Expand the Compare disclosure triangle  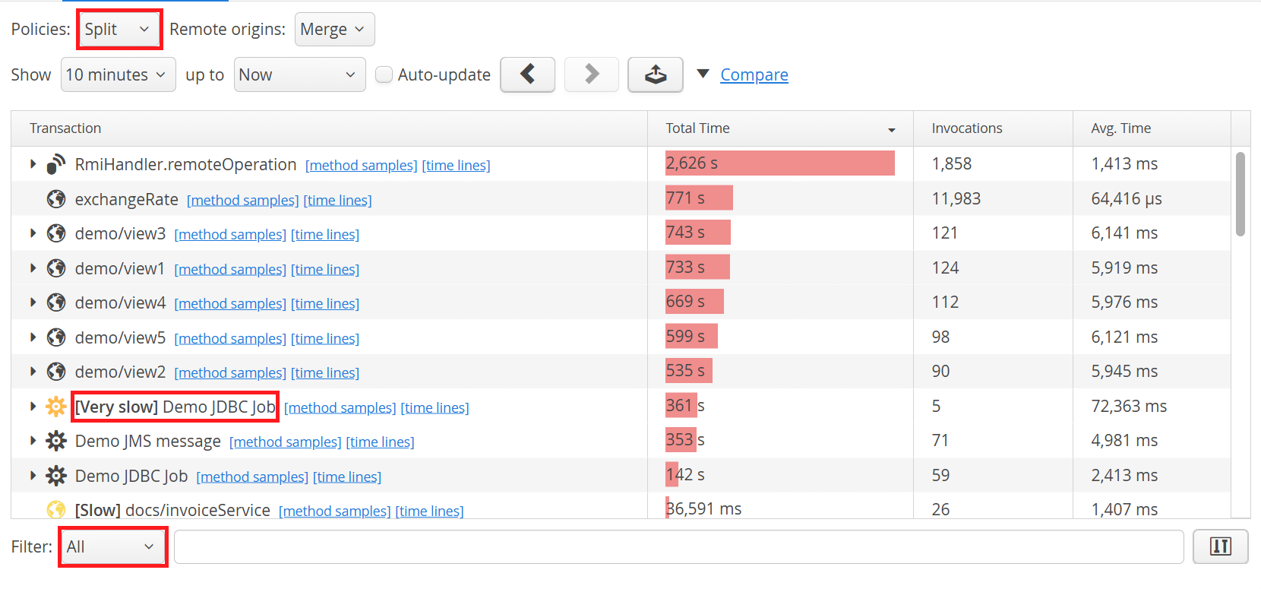click(703, 74)
